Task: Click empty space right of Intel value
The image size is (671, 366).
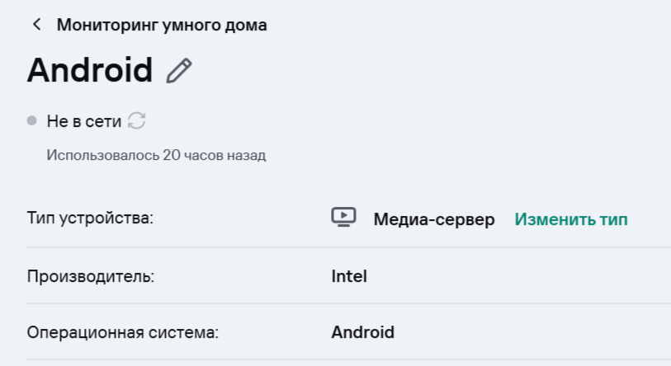Action: point(512,276)
